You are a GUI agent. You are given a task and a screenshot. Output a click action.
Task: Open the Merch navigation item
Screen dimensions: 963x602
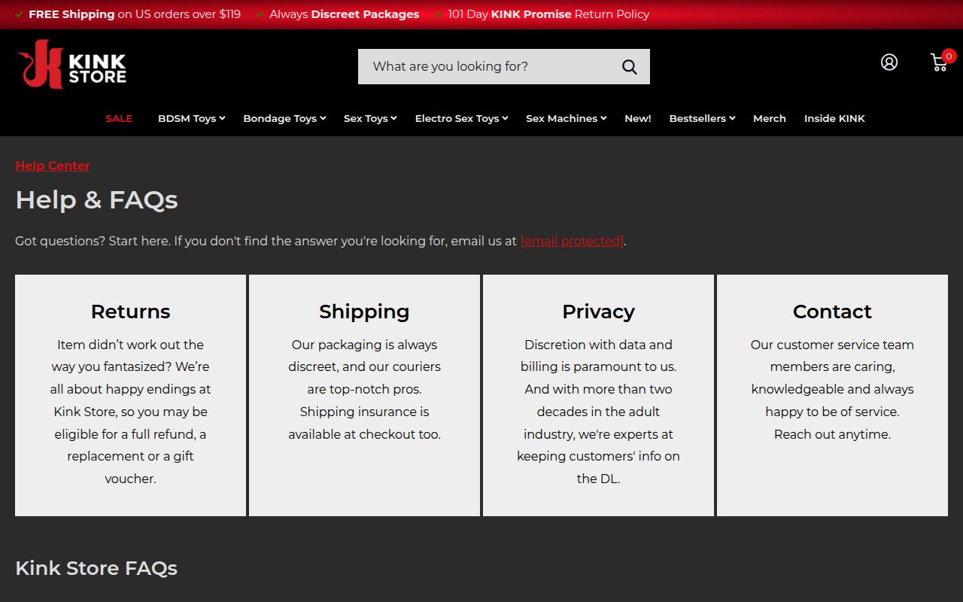769,118
